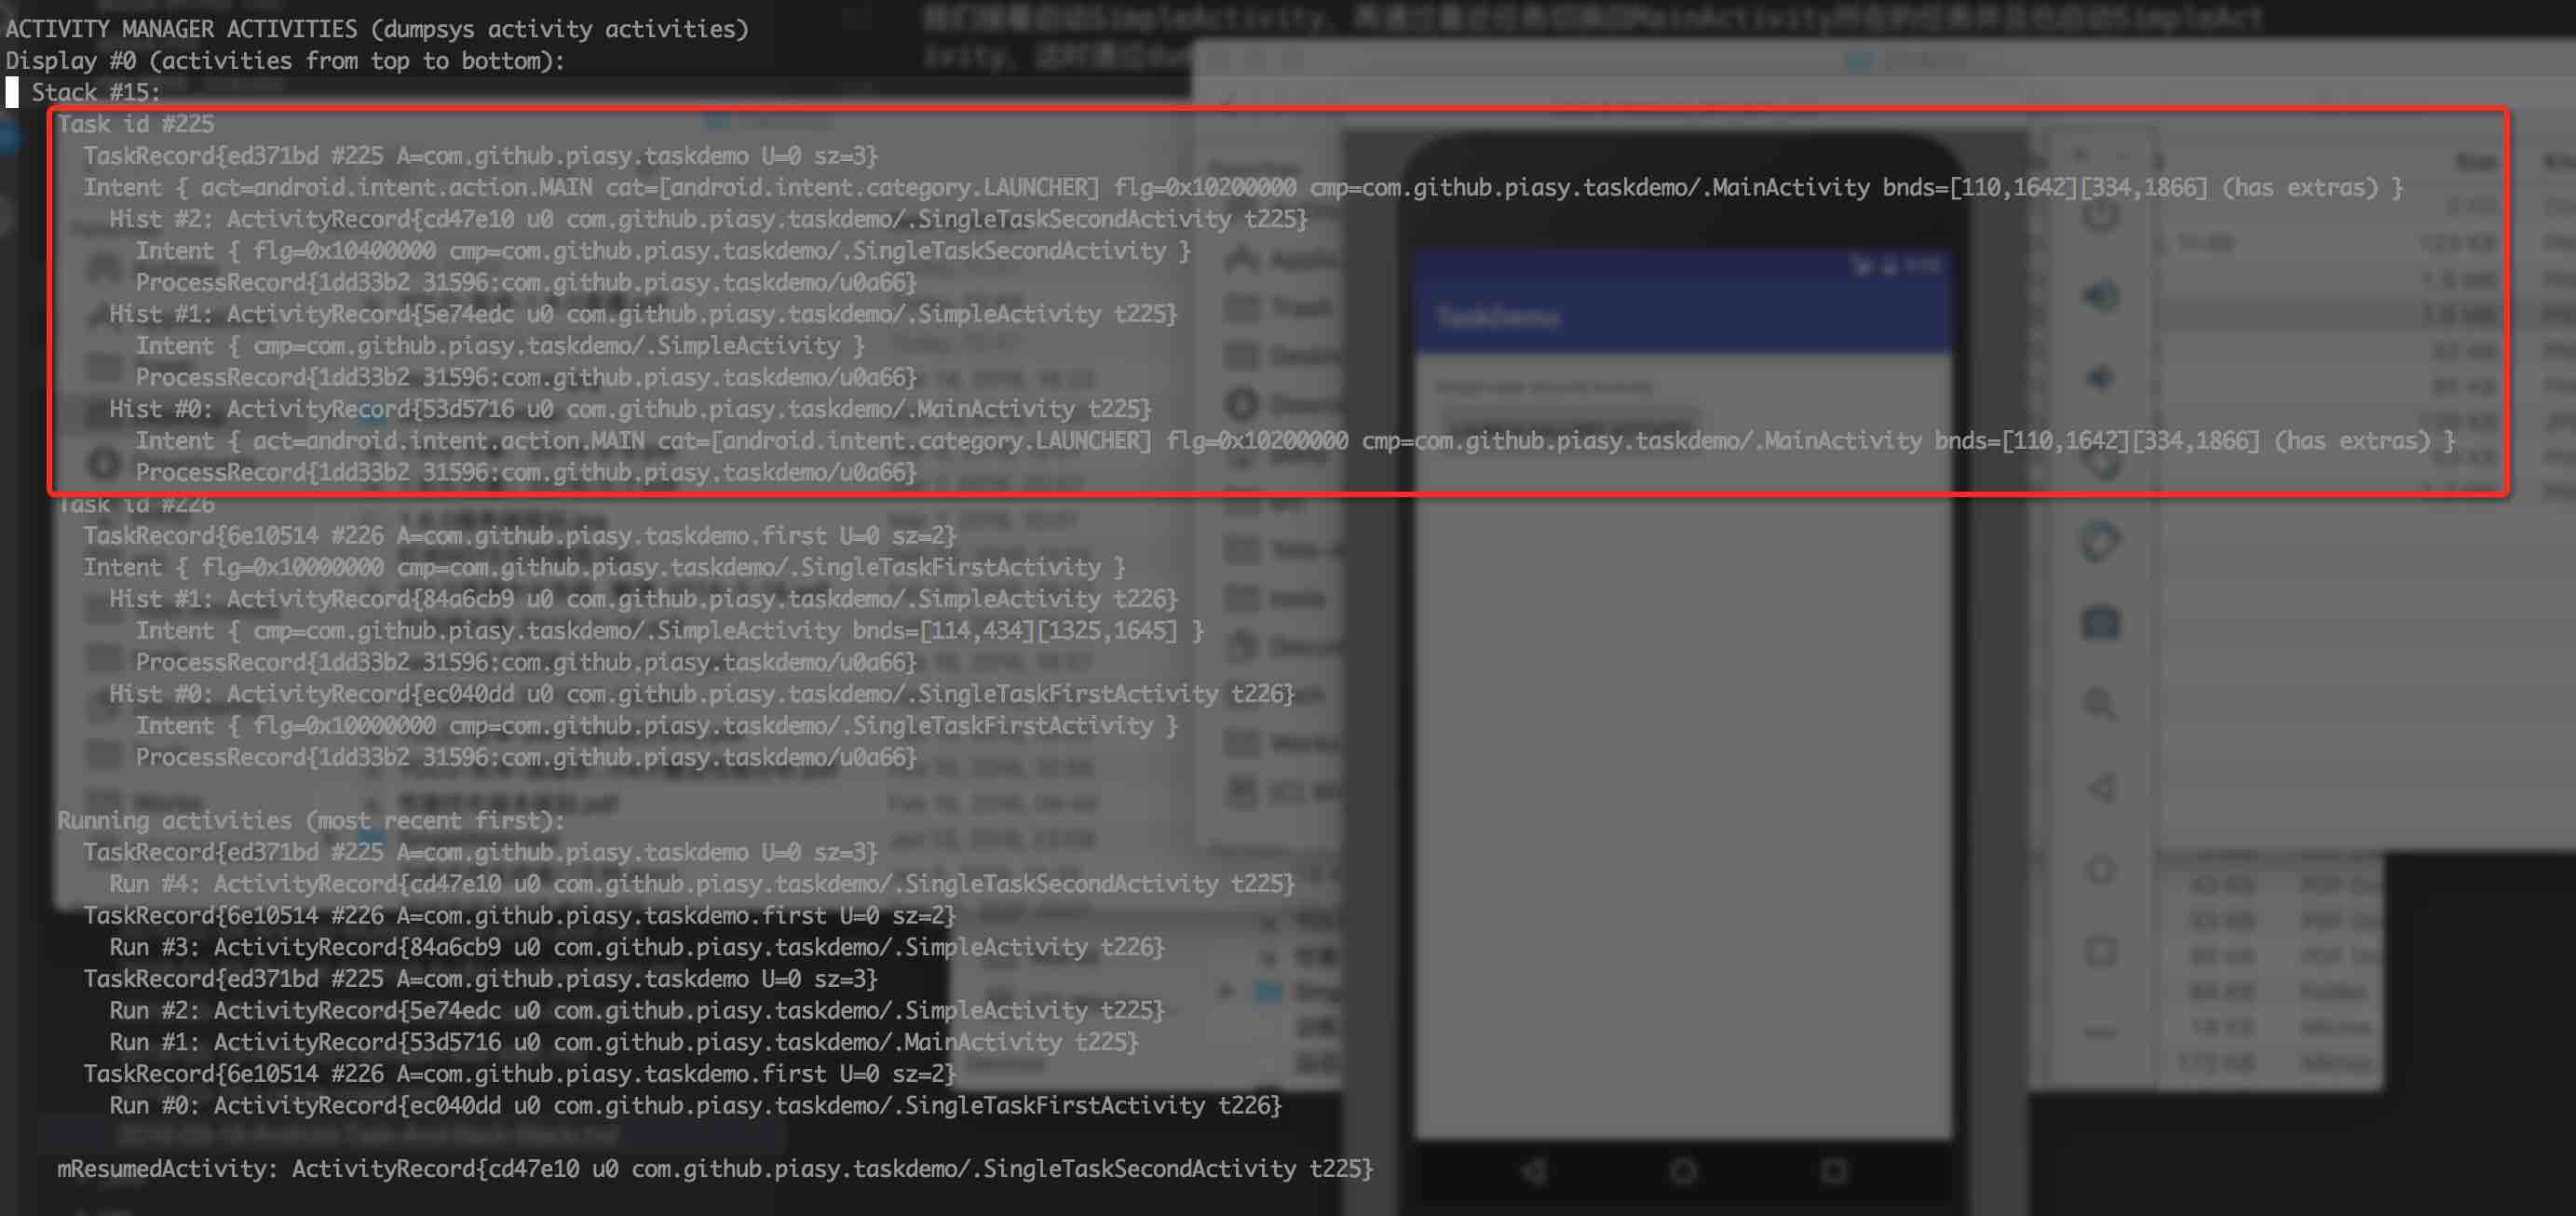Click the 'Run #0' SingleTaskFirstActivity line
2576x1216 pixels.
tap(695, 1105)
